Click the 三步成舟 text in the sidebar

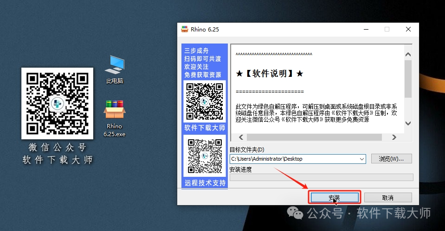[196, 50]
